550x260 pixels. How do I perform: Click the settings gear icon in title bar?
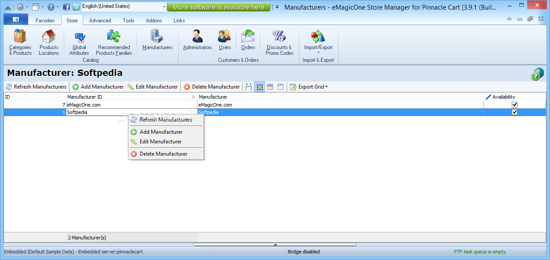[x=20, y=7]
